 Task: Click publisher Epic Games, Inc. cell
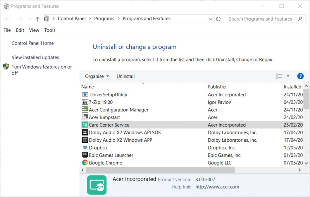tap(225, 155)
